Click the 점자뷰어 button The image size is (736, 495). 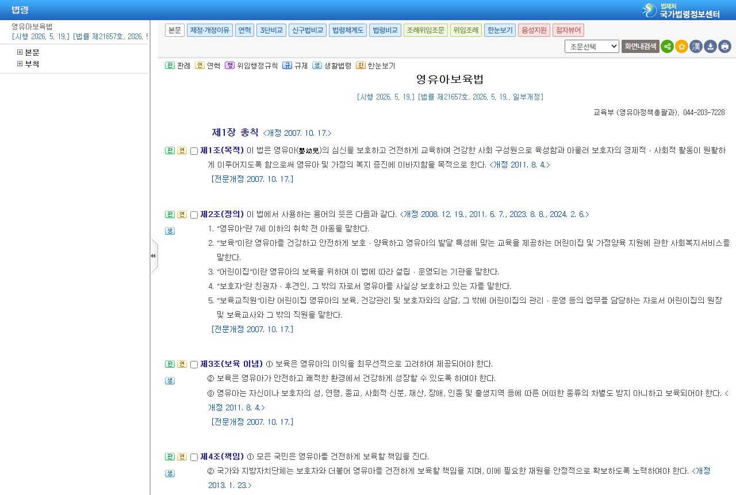(568, 31)
